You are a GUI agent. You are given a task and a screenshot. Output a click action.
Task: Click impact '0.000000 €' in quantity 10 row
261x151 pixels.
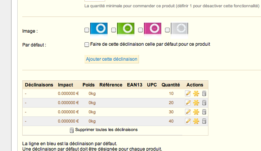68,93
